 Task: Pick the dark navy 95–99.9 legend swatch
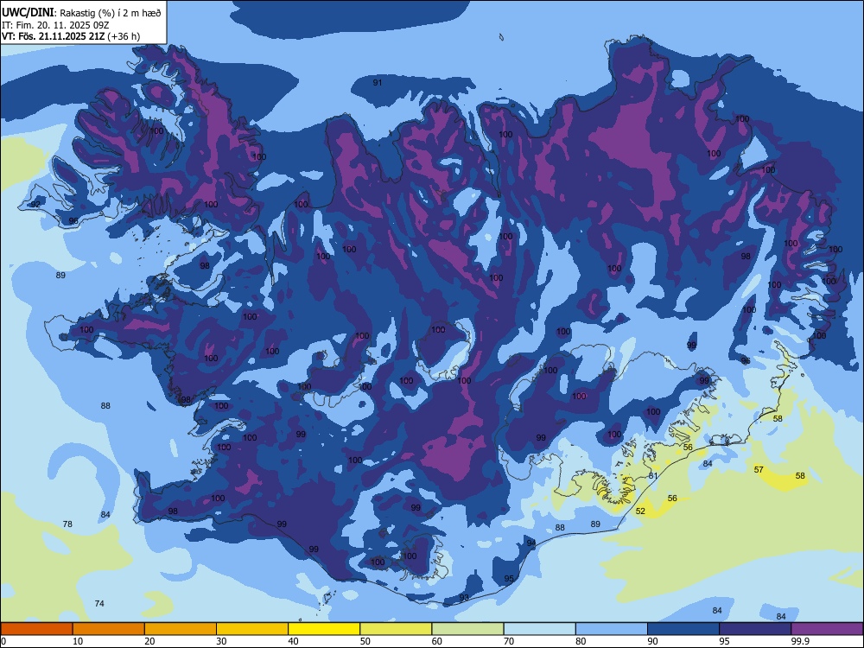[755, 629]
